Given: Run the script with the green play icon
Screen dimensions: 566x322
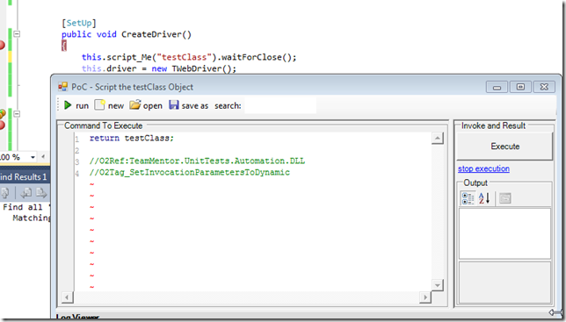Looking at the screenshot, I should click(68, 105).
